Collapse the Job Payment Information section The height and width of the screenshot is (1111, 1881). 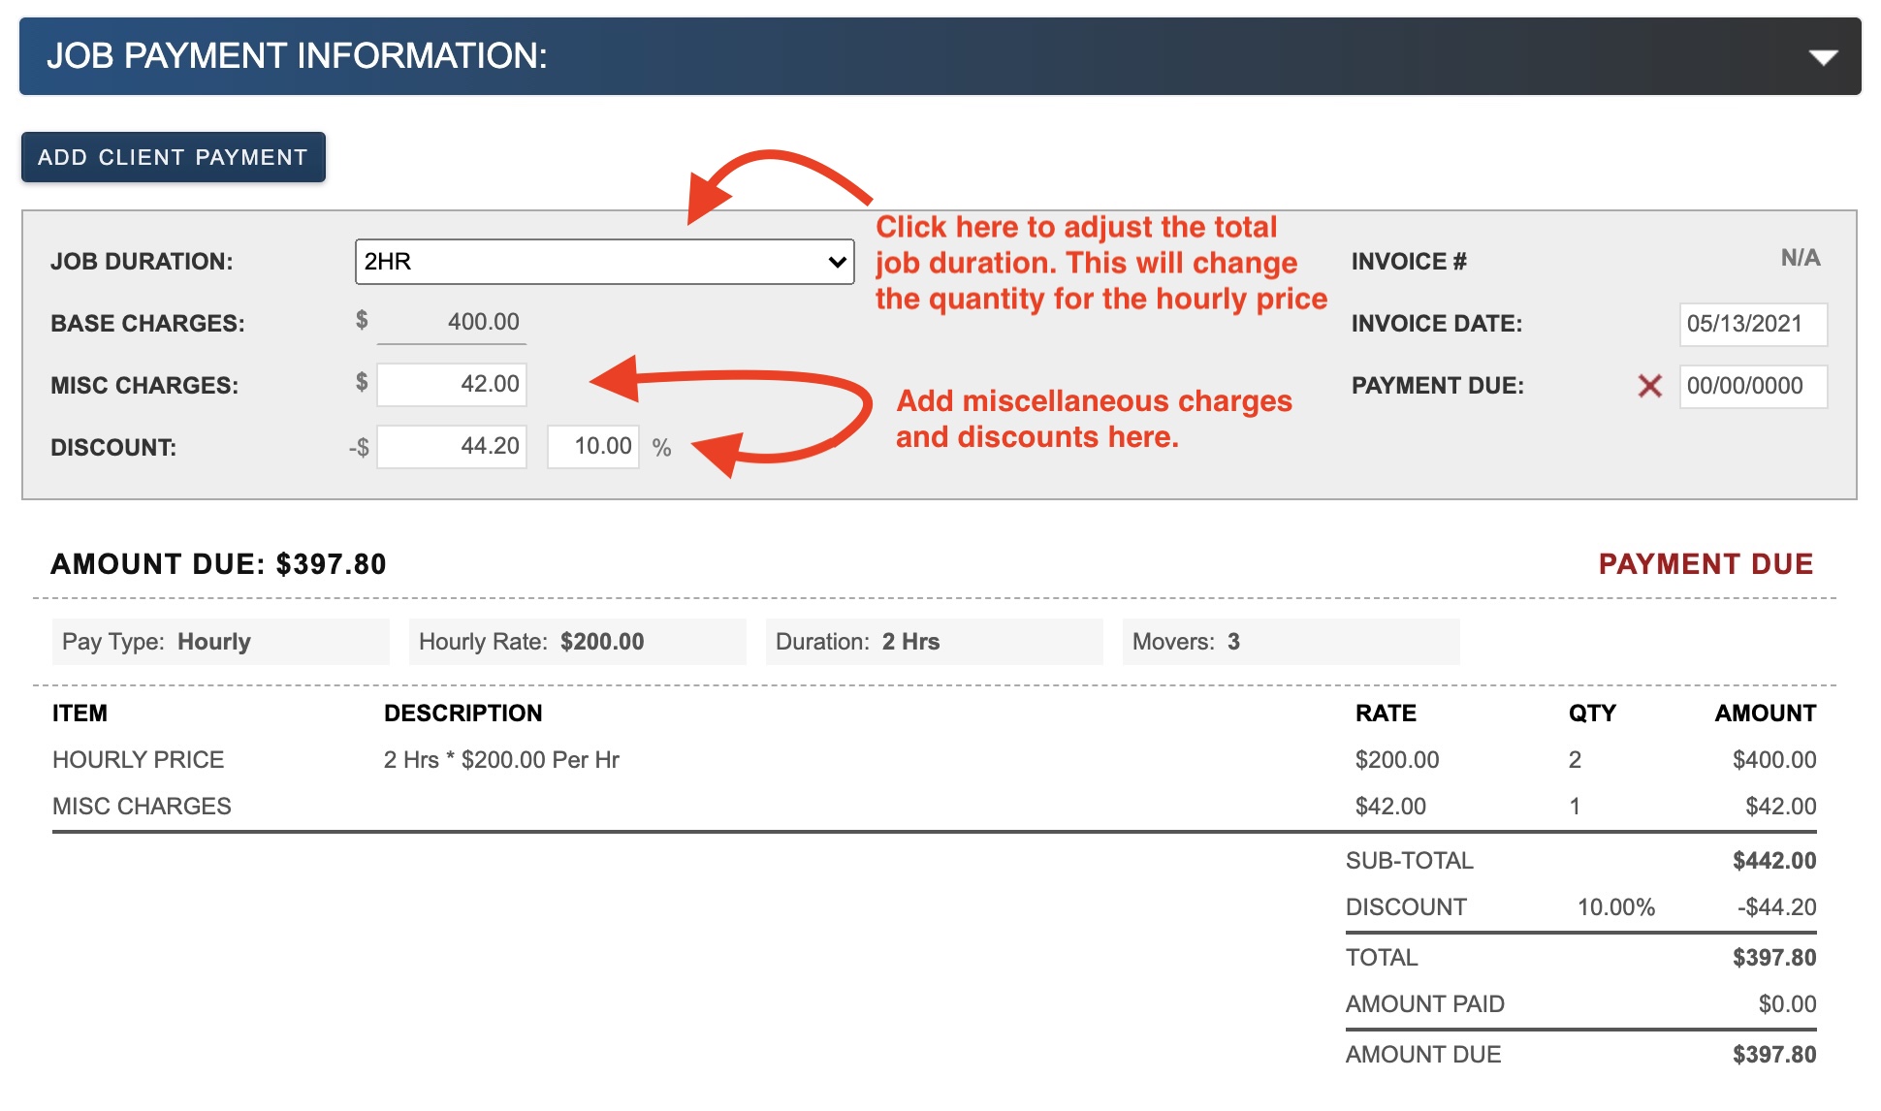1823,57
